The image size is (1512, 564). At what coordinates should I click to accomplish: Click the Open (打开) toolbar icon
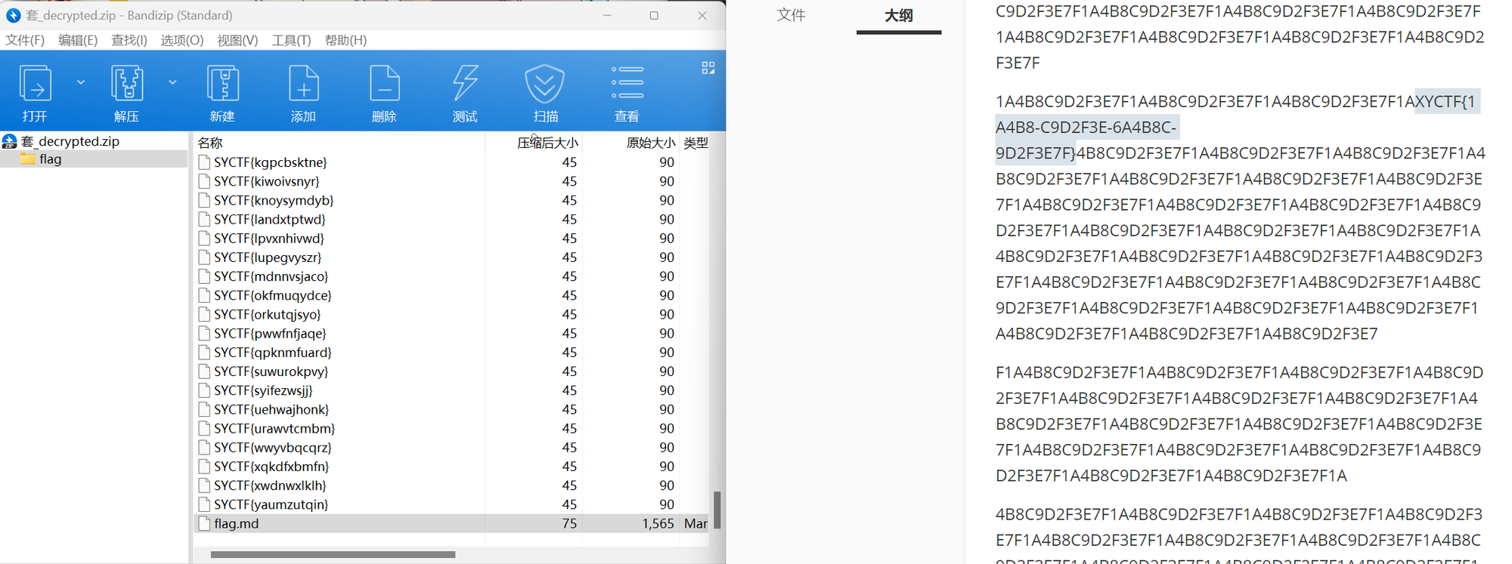(35, 83)
